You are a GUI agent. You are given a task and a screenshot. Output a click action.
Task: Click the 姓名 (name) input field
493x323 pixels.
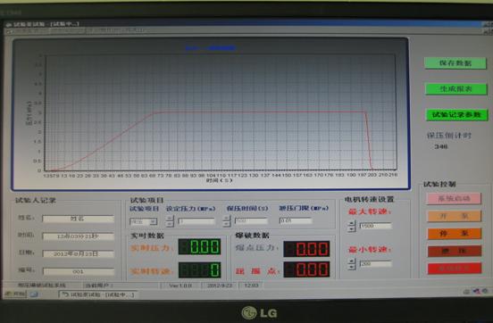(x=78, y=219)
